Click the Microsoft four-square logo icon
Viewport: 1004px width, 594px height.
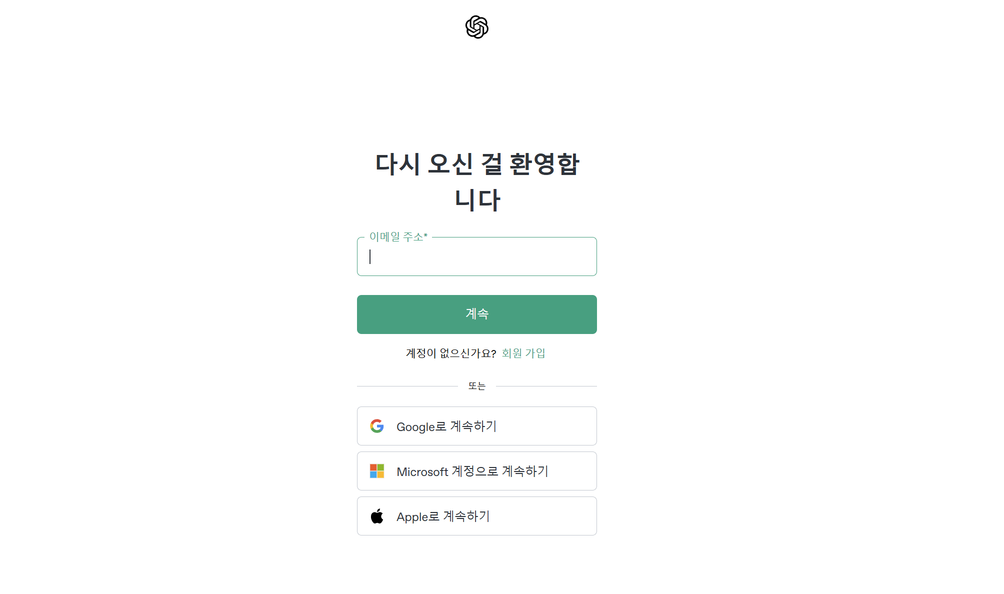pyautogui.click(x=377, y=471)
